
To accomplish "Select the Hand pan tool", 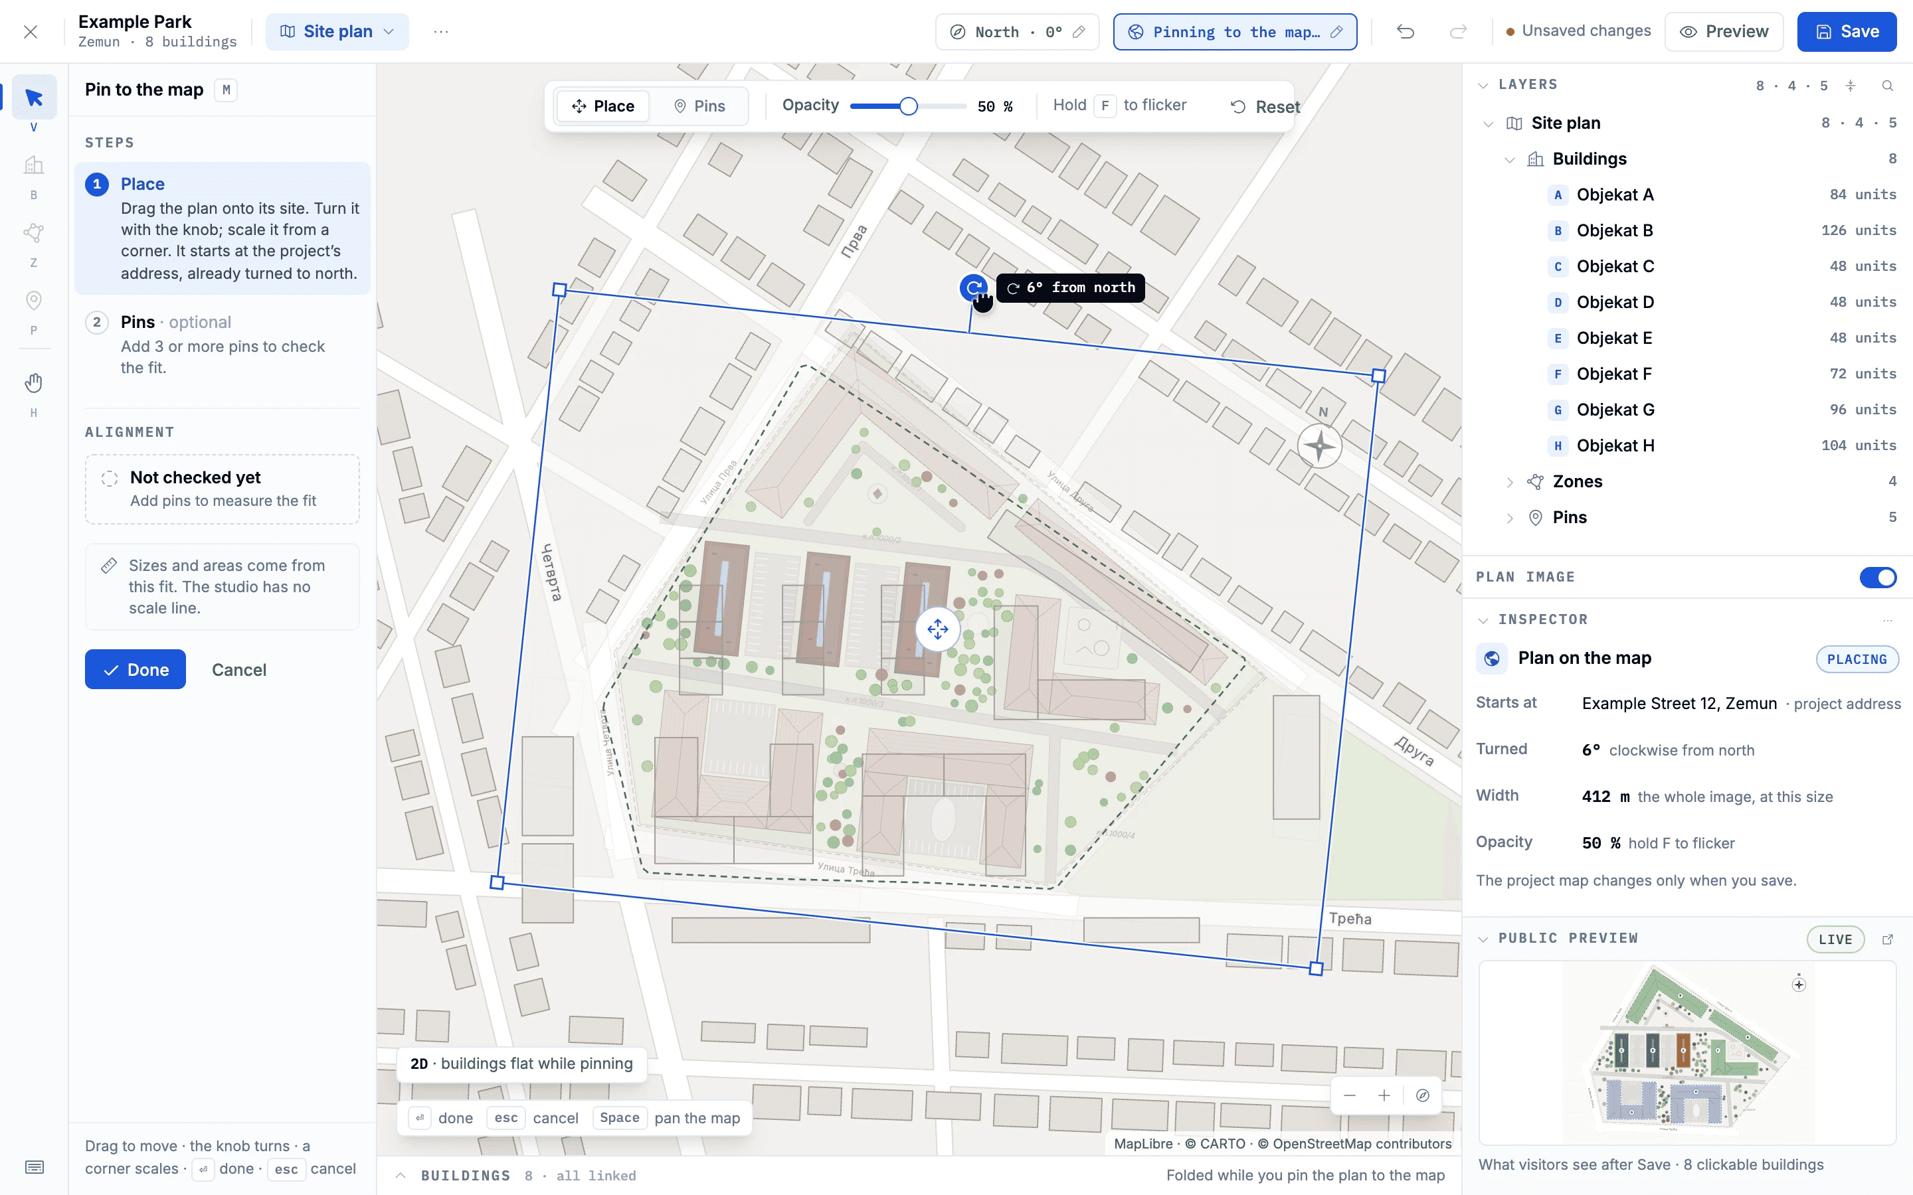I will click(33, 383).
